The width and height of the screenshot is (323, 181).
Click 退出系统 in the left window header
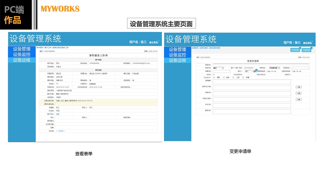pos(153,42)
